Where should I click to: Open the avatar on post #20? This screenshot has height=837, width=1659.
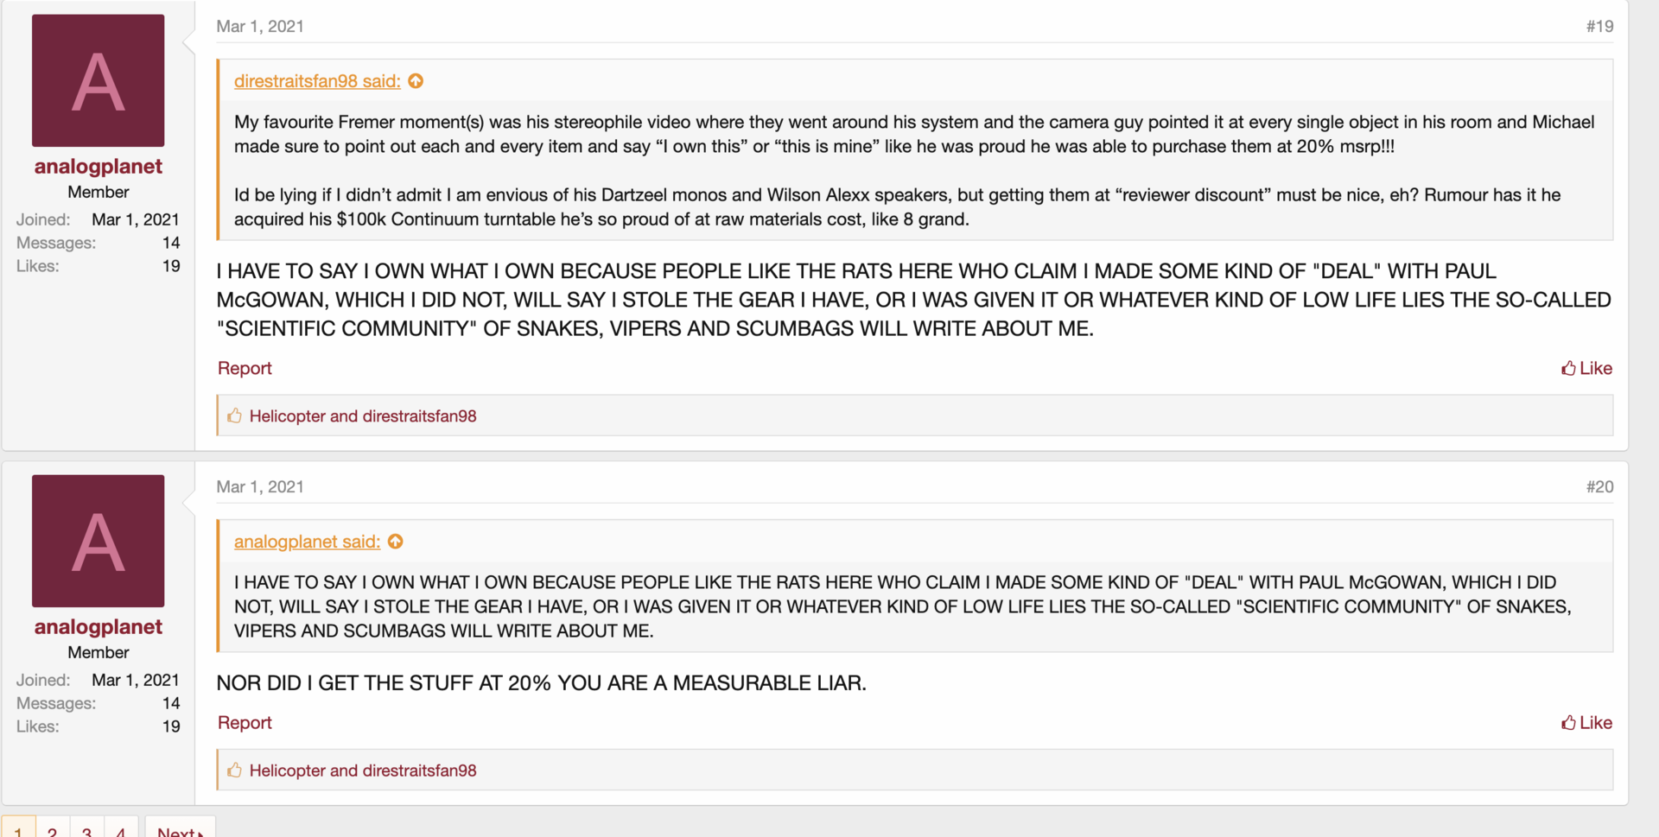tap(99, 541)
